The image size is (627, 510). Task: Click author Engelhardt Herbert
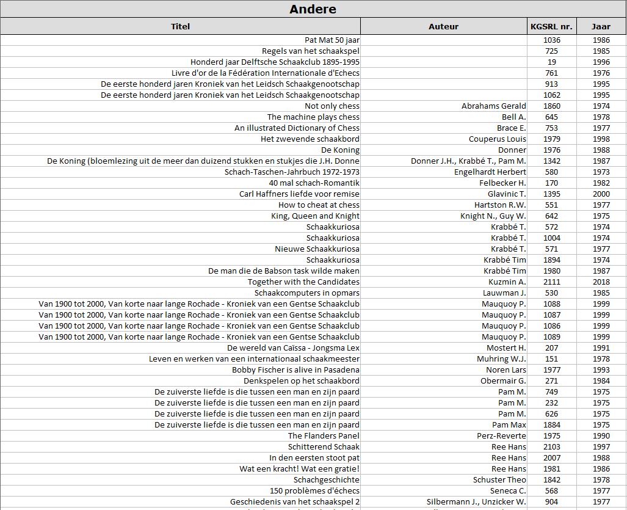(x=490, y=172)
